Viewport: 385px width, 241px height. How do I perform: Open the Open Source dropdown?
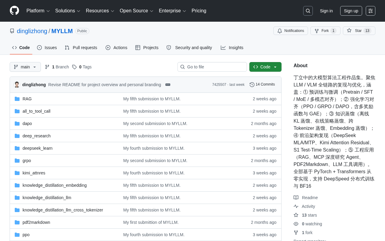[137, 11]
